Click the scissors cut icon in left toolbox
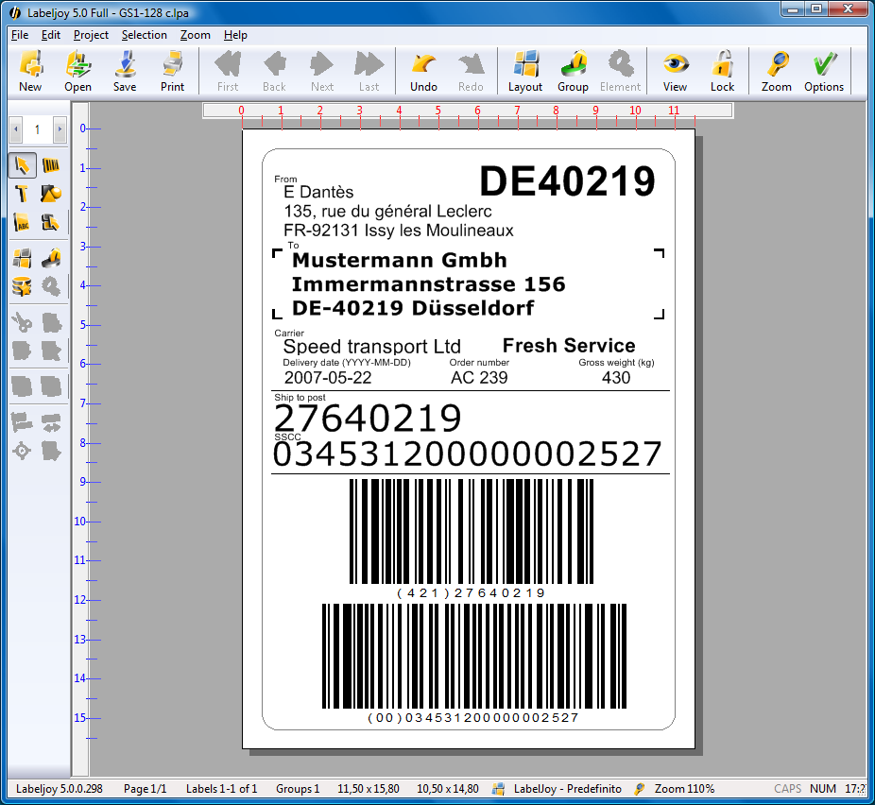Viewport: 875px width, 805px height. pyautogui.click(x=23, y=322)
